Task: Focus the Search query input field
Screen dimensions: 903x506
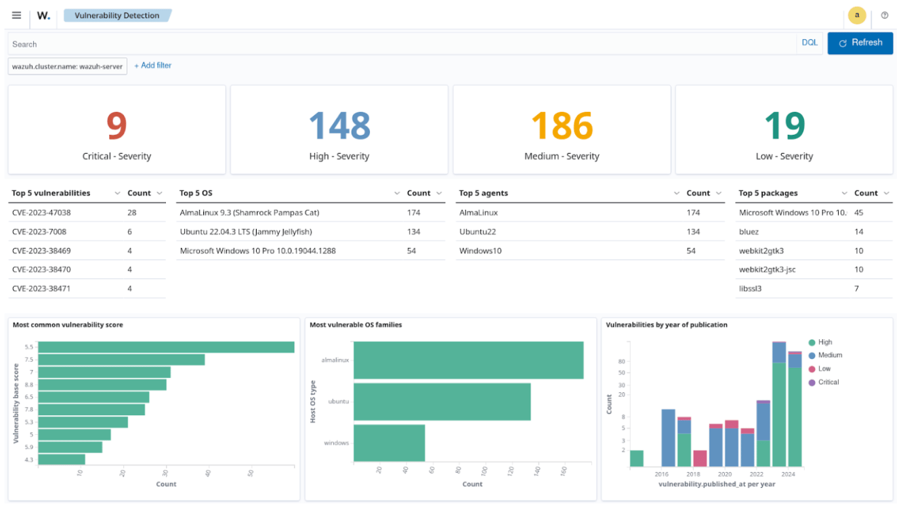Action: 400,44
